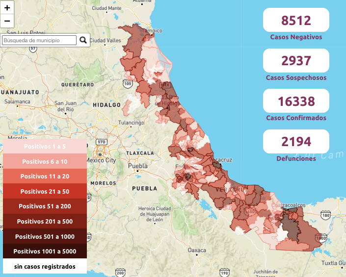Select the Positivos 501 a 1000 legend swatch
This screenshot has height=277, width=346.
click(x=45, y=236)
